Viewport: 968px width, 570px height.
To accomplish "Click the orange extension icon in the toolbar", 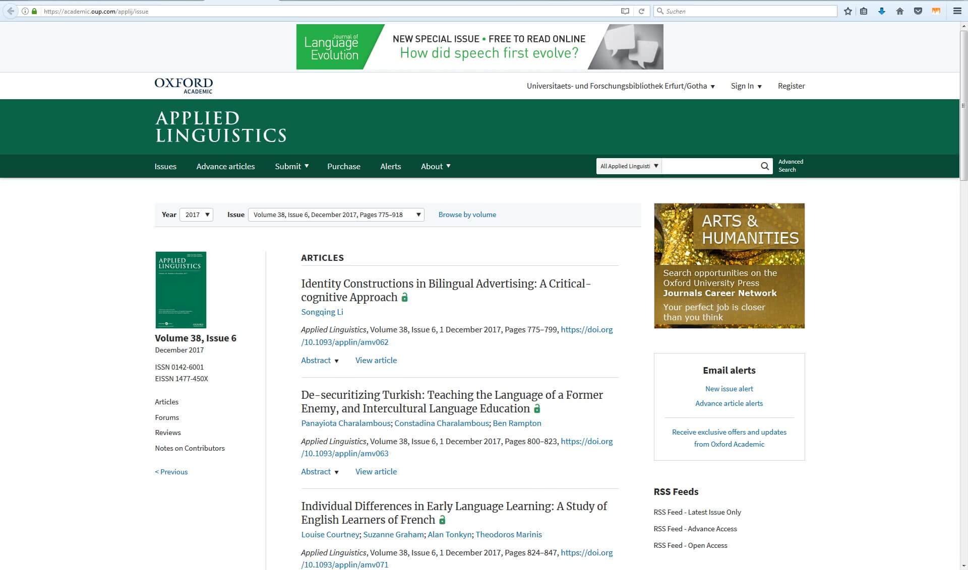I will (936, 11).
